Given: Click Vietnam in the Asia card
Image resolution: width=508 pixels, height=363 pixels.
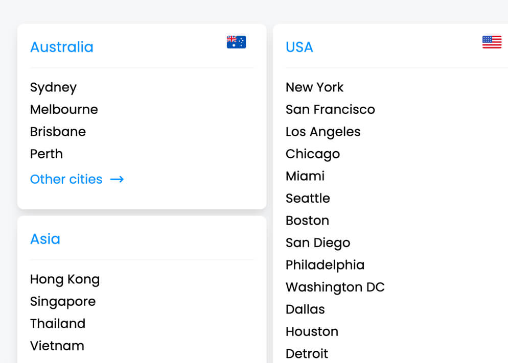Looking at the screenshot, I should 57,346.
